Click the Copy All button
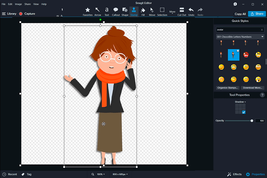Image resolution: width=267 pixels, height=178 pixels. pos(240,14)
